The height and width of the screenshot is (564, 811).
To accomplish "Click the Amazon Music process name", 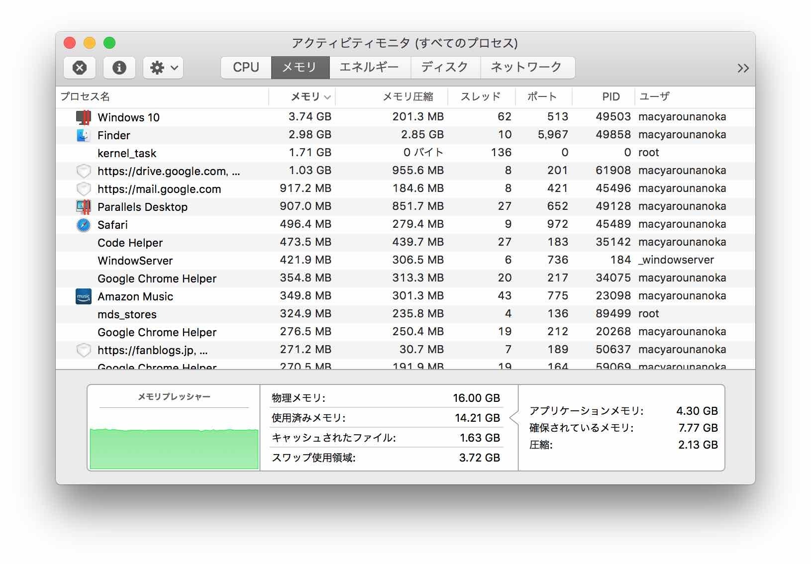I will (x=135, y=297).
